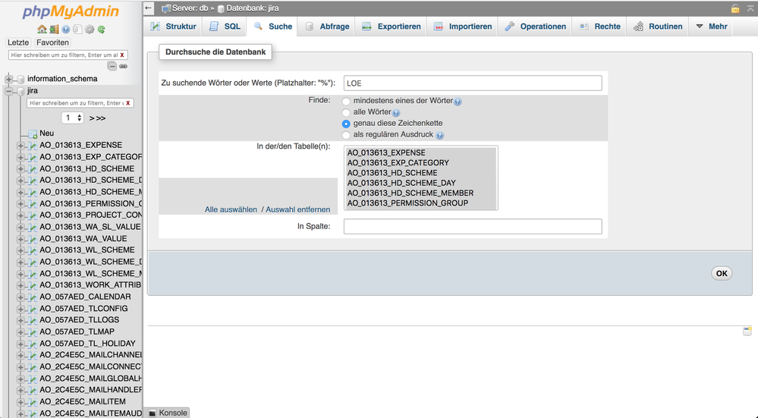This screenshot has width=758, height=418.
Task: Click 'Alle auswählen' link
Action: (x=231, y=209)
